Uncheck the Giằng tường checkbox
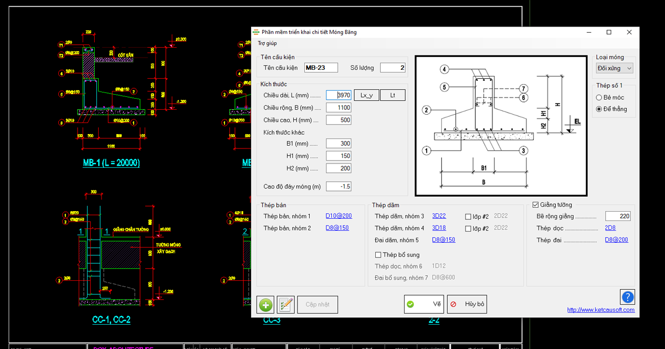This screenshot has height=349, width=665. click(x=535, y=204)
